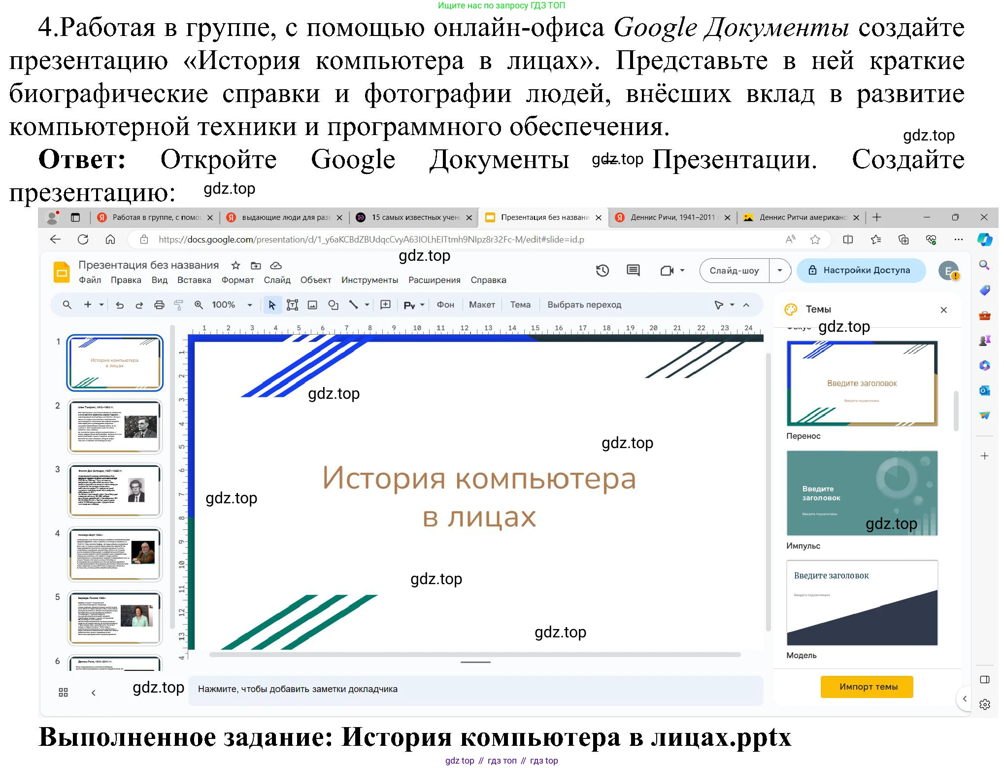Click the print icon
Screen dimensions: 1004x768
pyautogui.click(x=159, y=305)
